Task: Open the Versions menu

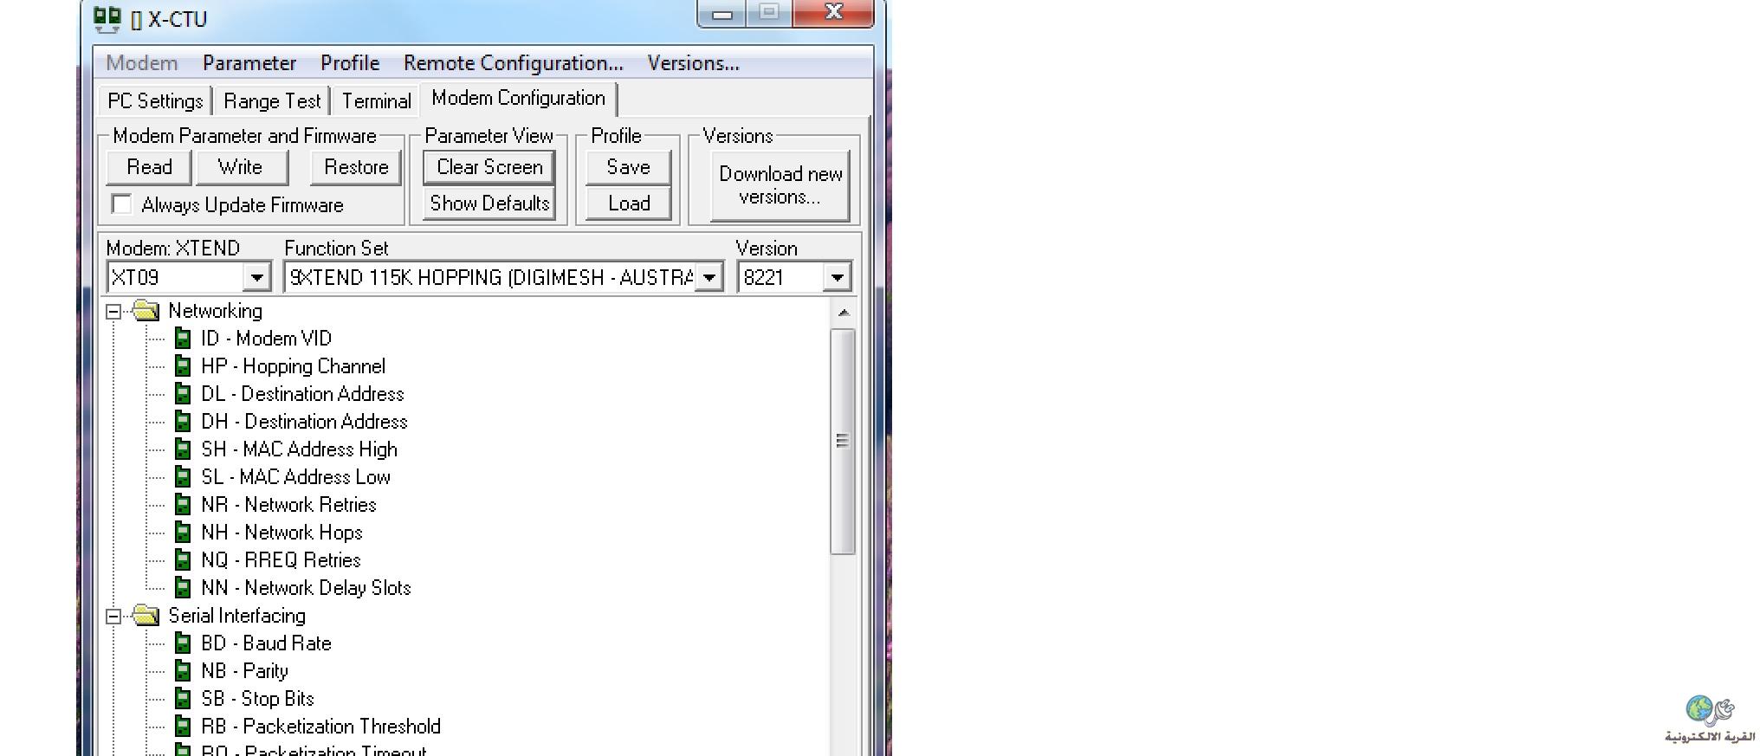Action: [x=693, y=63]
